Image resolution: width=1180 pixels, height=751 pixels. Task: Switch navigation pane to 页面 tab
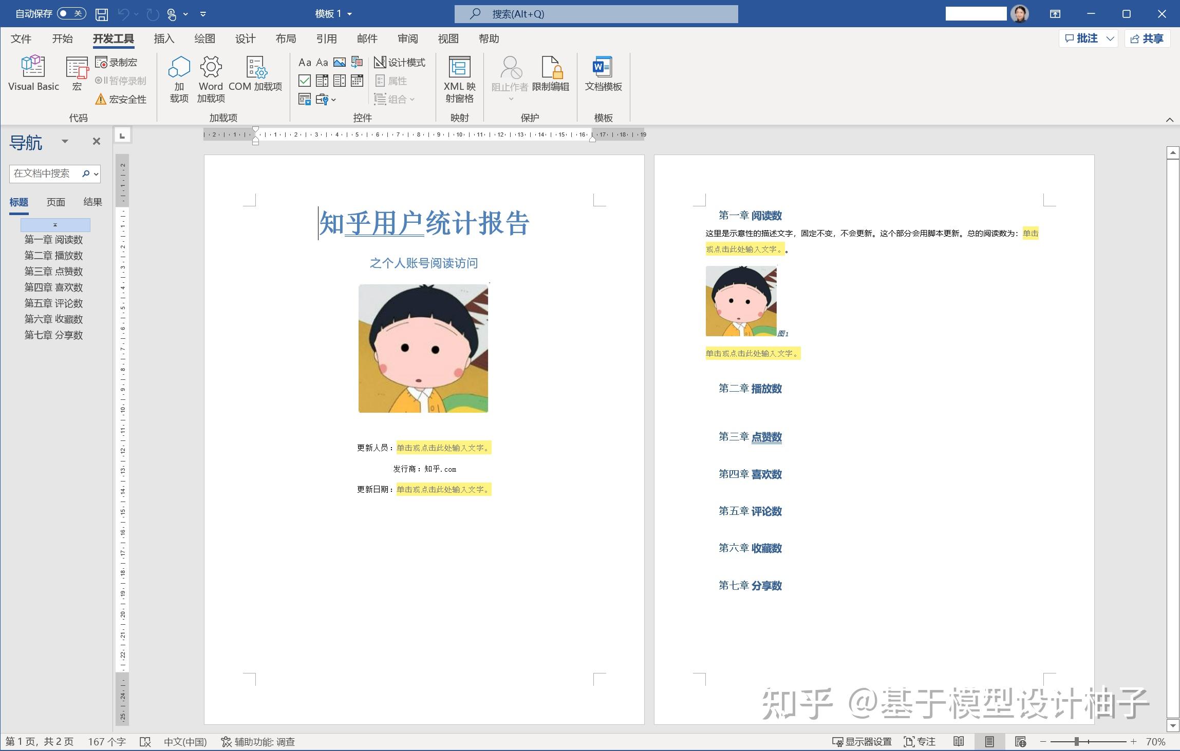point(56,202)
